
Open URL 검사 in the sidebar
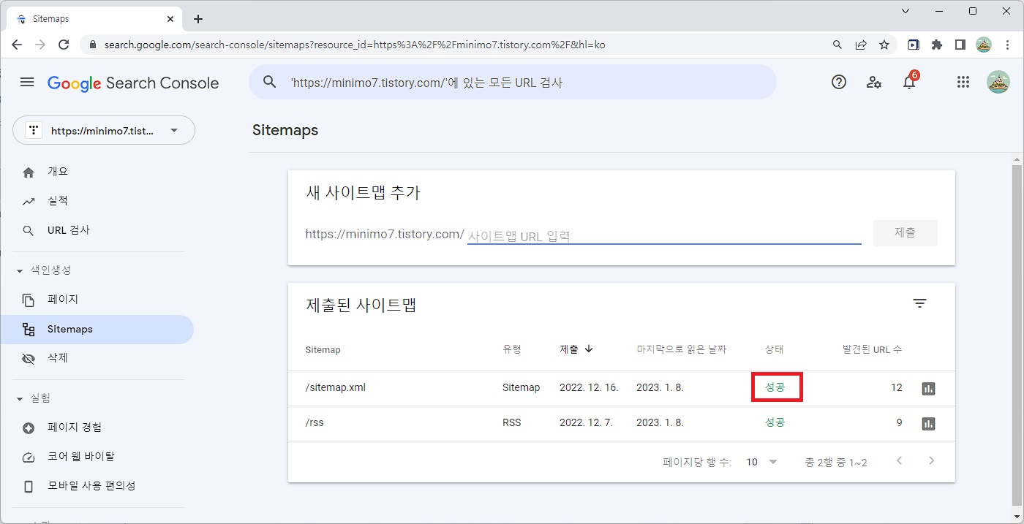click(x=97, y=230)
